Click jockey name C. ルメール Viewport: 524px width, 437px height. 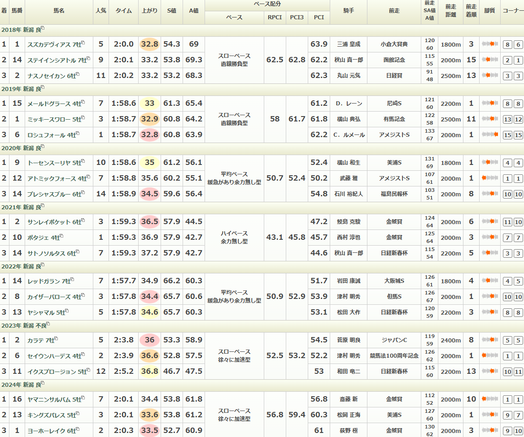(x=349, y=135)
